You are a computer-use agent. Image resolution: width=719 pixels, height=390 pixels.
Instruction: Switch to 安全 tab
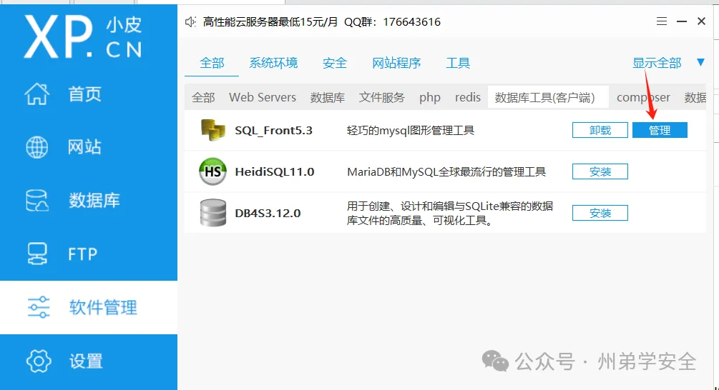pyautogui.click(x=335, y=63)
